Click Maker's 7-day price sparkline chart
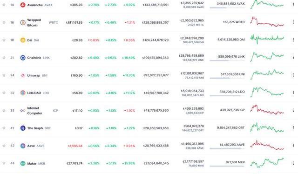Viewport: 298px width, 174px height. tap(267, 163)
